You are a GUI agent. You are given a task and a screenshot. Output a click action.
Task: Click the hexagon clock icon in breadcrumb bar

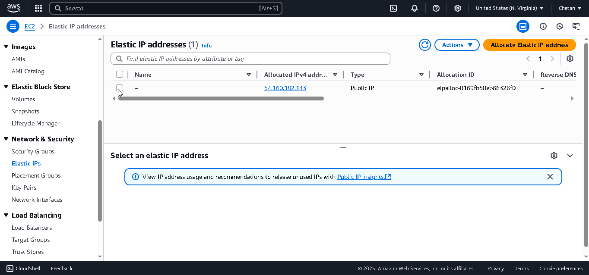[560, 26]
